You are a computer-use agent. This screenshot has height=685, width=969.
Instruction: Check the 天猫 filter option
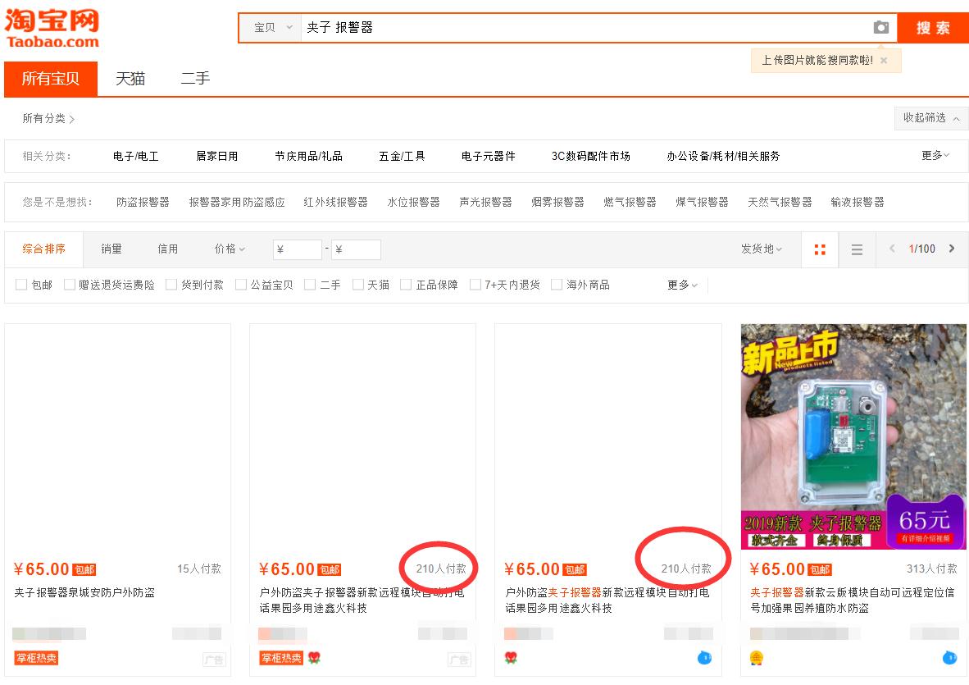click(358, 285)
